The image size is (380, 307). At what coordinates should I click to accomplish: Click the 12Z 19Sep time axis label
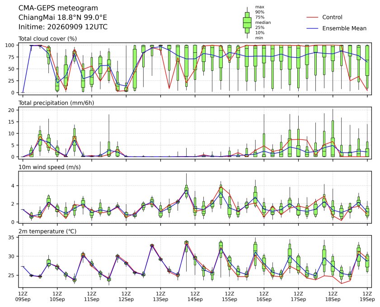(x=367, y=296)
